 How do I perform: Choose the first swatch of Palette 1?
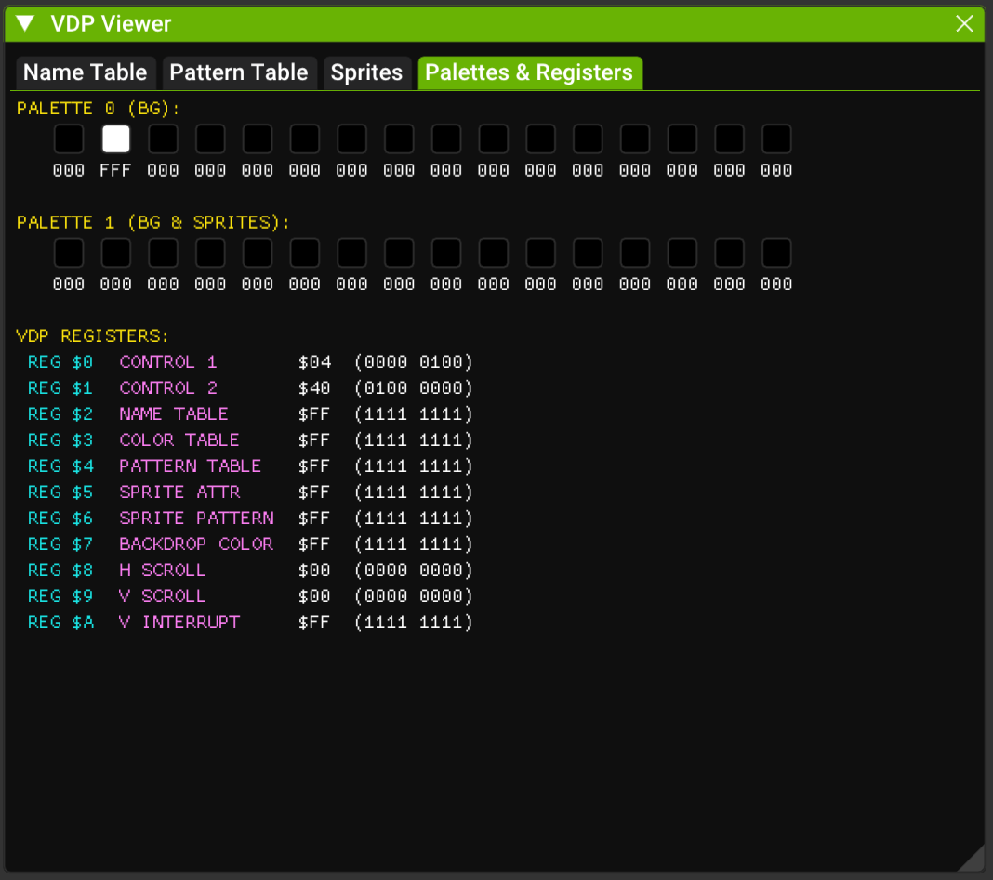[x=69, y=253]
